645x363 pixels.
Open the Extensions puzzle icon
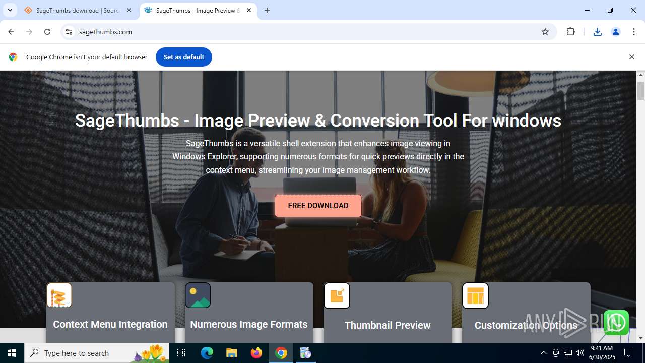(x=571, y=32)
